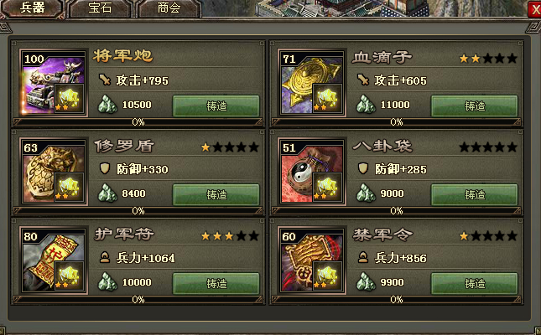Close the forge window with red X
The width and height of the screenshot is (541, 335).
point(535,9)
